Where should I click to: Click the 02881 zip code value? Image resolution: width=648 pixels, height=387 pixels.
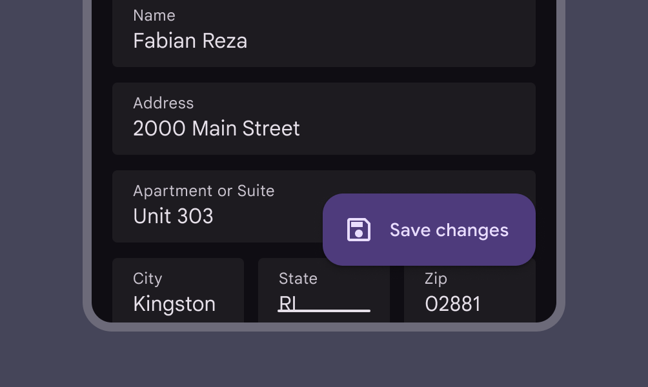[452, 304]
